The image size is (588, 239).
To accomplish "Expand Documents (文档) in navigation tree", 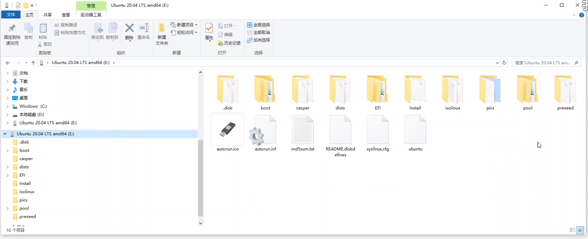I will (8, 73).
